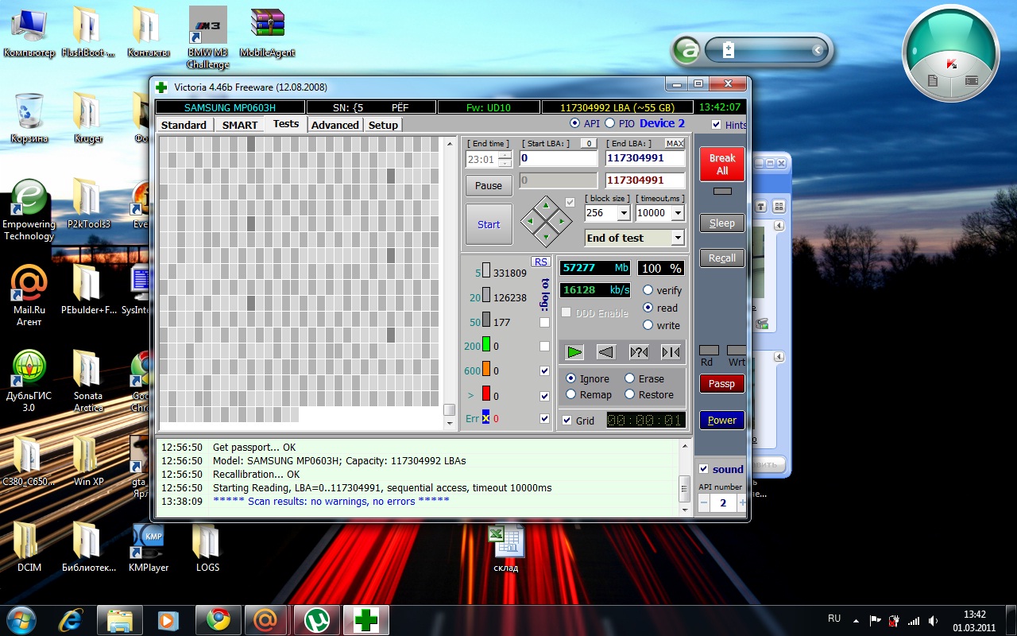Toggle the sound checkbox

click(x=703, y=469)
